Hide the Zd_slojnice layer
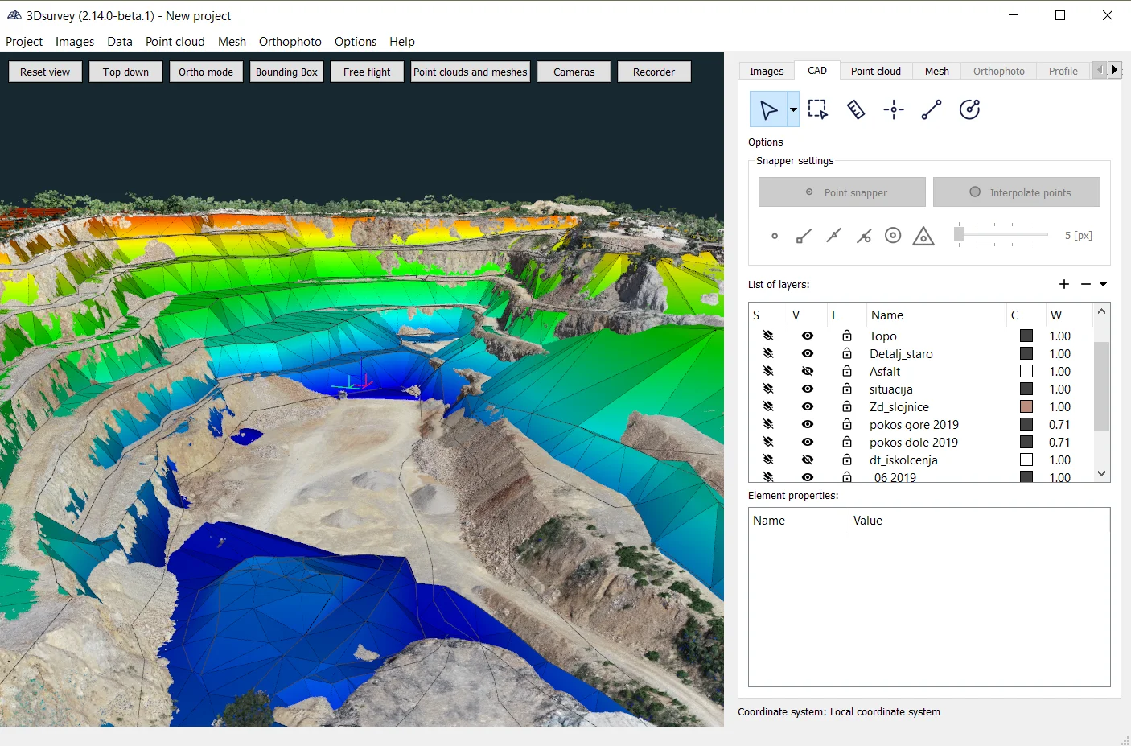1131x746 pixels. tap(808, 407)
